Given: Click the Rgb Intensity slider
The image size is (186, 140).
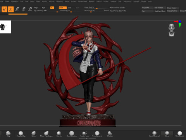Looking at the screenshot, I should pyautogui.click(x=46, y=11).
